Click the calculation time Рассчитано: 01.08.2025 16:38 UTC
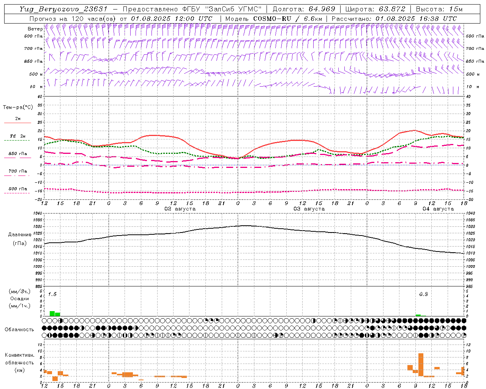486x389 pixels. 394,18
